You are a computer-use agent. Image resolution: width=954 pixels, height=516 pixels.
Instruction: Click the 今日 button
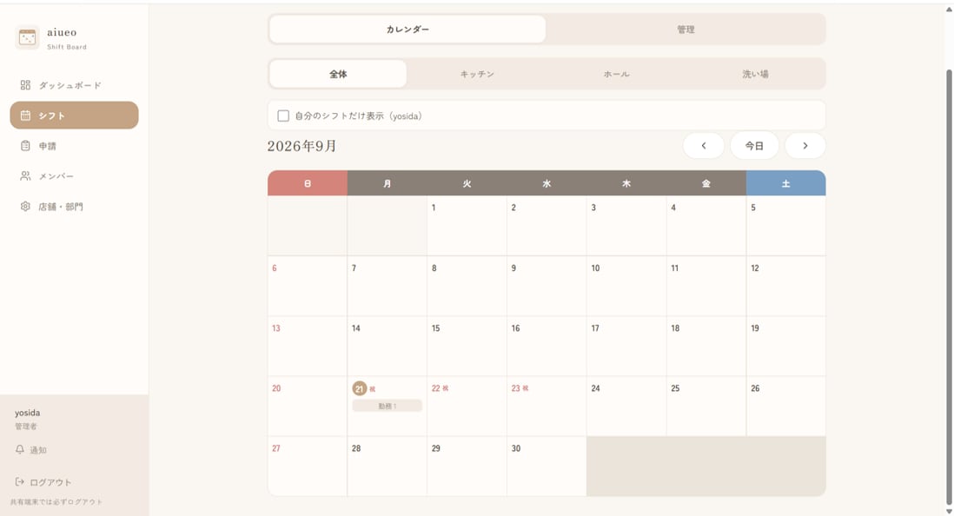pyautogui.click(x=754, y=145)
